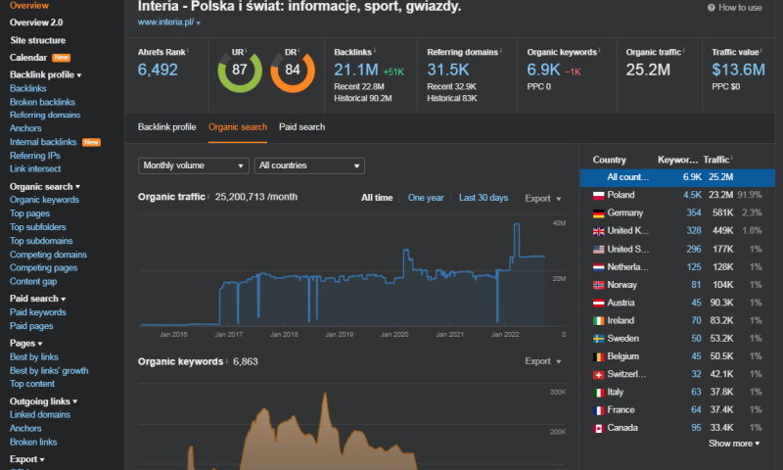Select the Organic search tab
Image resolution: width=783 pixels, height=470 pixels.
238,127
